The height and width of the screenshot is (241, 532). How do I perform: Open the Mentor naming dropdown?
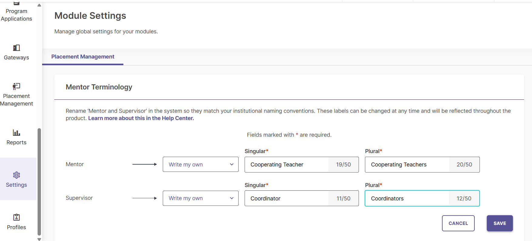(201, 164)
